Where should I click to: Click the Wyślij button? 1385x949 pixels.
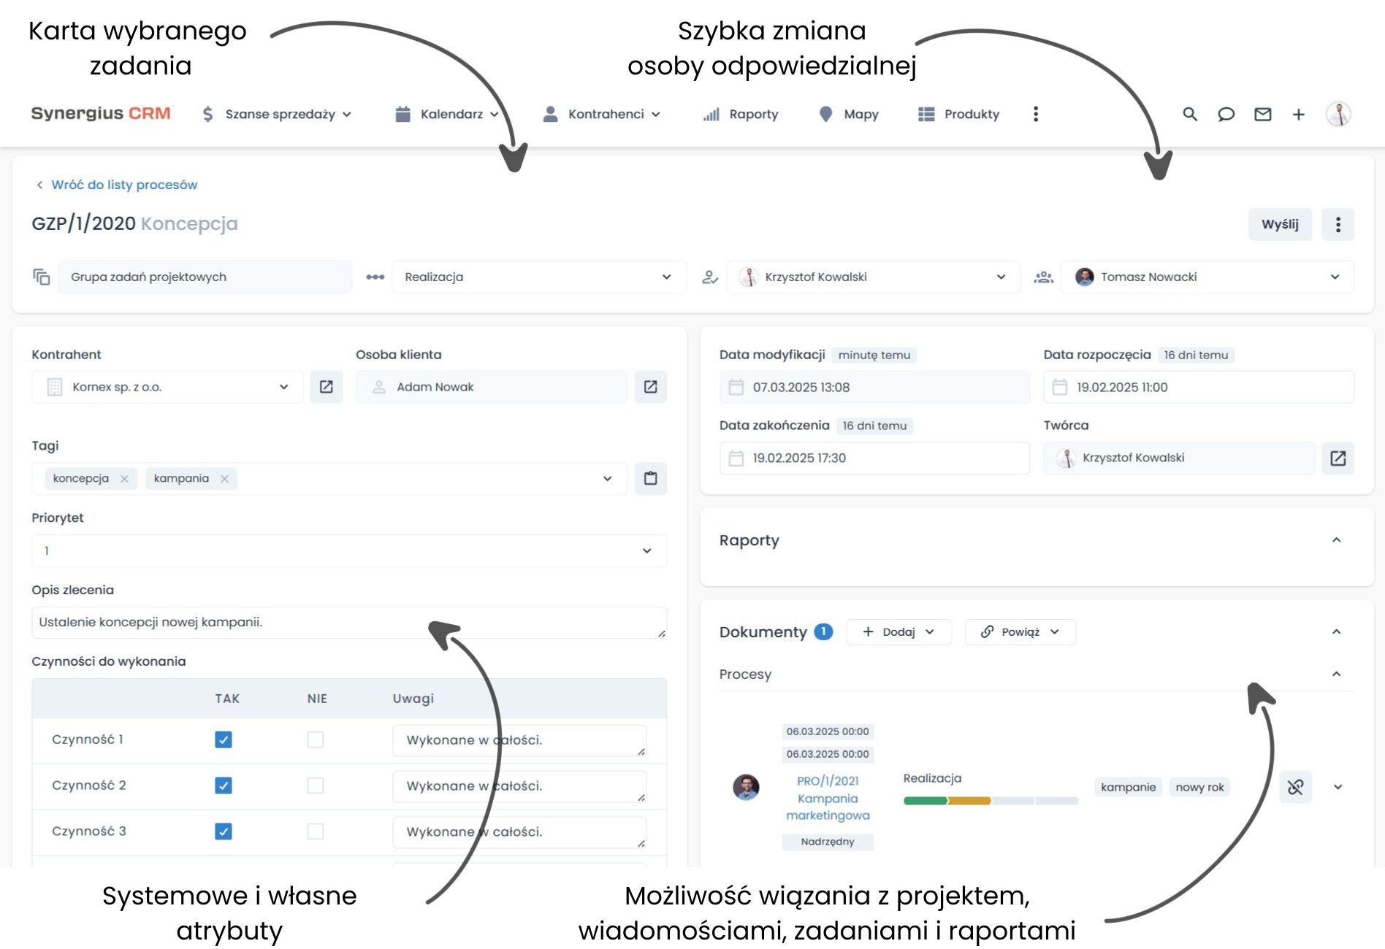pos(1280,224)
